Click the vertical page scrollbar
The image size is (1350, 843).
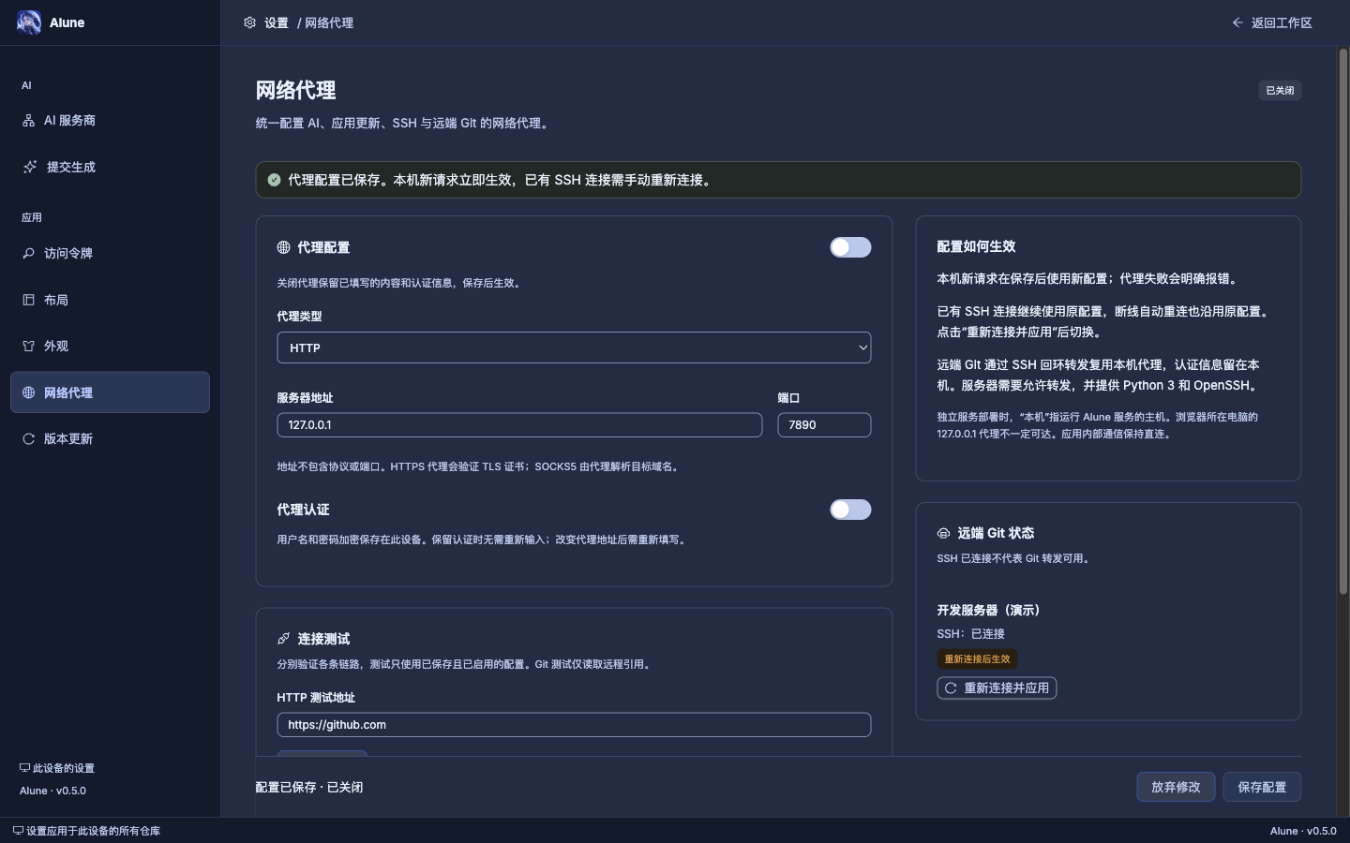coord(1342,321)
